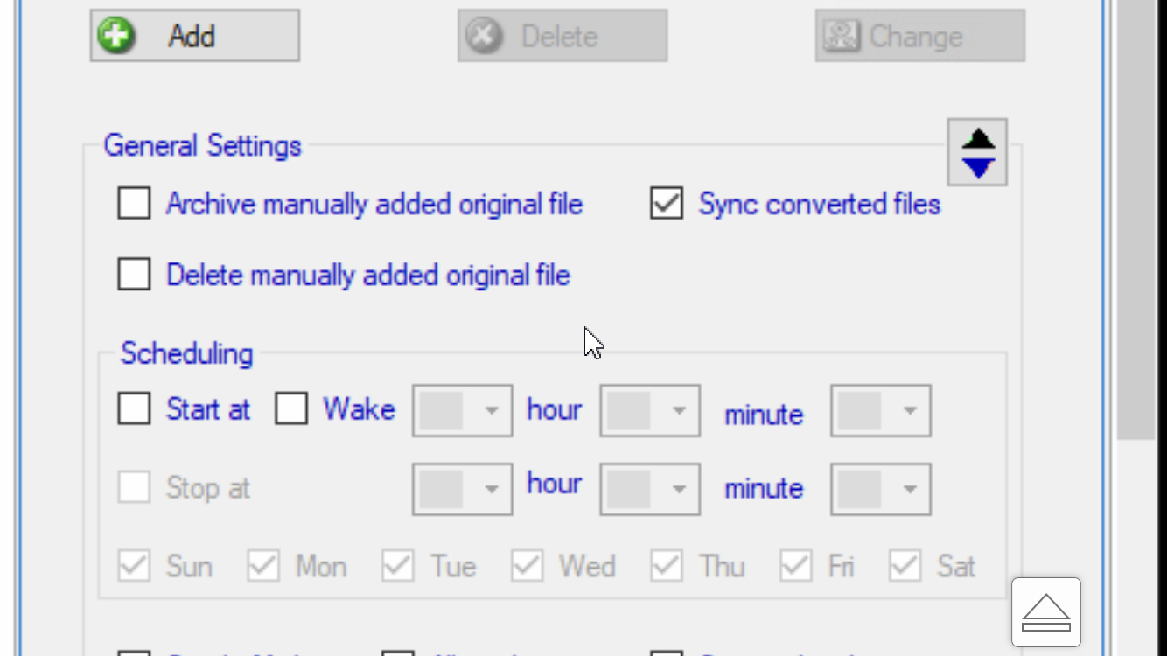Click the green plus Add icon
Image resolution: width=1167 pixels, height=656 pixels.
[x=116, y=36]
